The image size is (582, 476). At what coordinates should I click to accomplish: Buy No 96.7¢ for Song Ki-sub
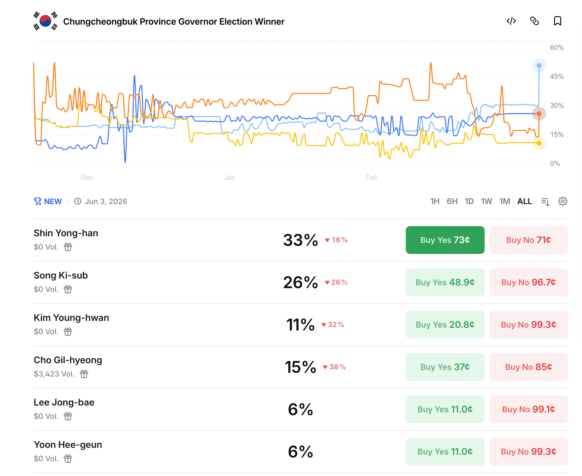point(528,282)
